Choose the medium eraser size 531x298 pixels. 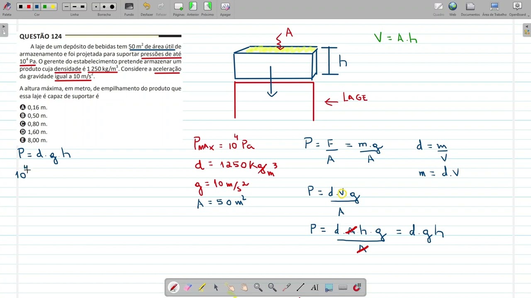point(104,7)
